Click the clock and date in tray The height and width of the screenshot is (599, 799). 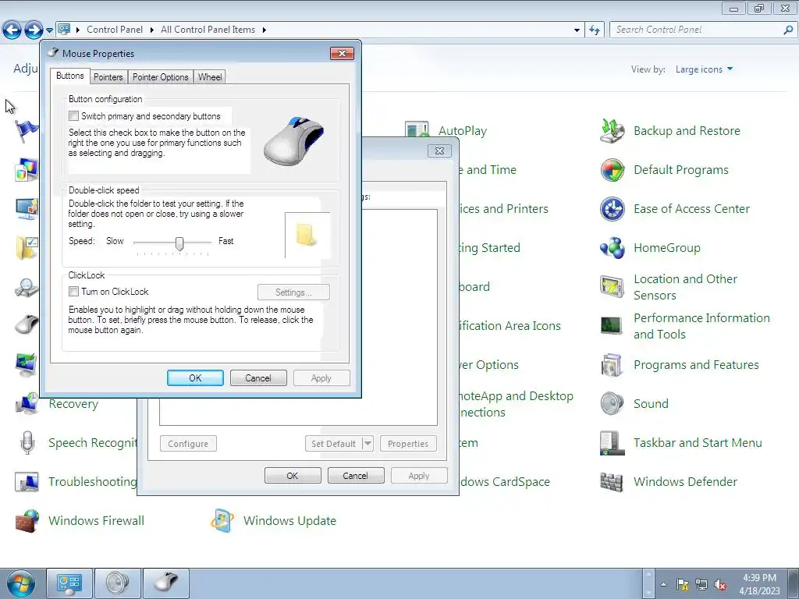click(x=759, y=584)
